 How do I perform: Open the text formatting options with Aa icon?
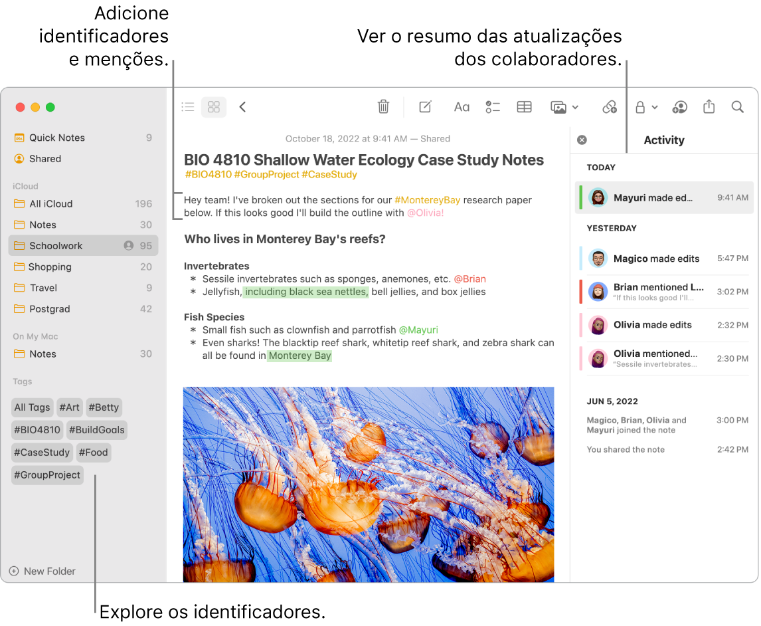point(462,107)
